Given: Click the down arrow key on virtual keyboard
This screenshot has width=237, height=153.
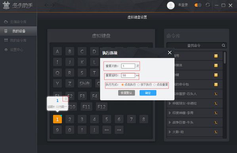Looking at the screenshot, I should point(94,130).
